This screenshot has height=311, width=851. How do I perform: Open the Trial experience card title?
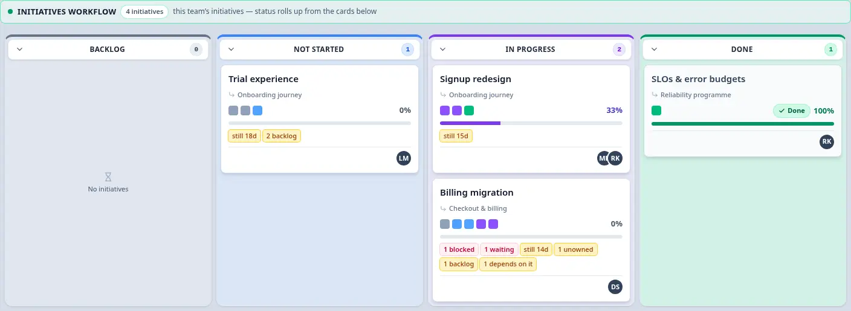(x=264, y=79)
